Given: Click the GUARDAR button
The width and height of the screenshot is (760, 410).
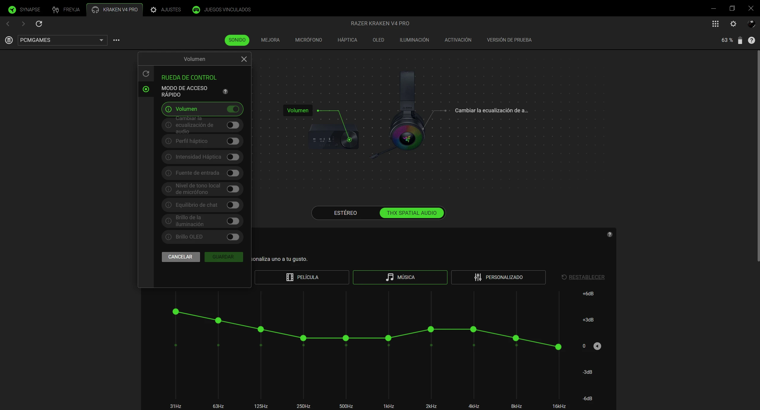Looking at the screenshot, I should coord(224,257).
